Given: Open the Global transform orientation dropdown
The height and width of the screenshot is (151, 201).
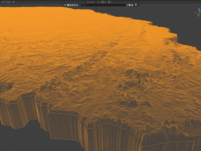Looking at the screenshot, I should pyautogui.click(x=92, y=2).
